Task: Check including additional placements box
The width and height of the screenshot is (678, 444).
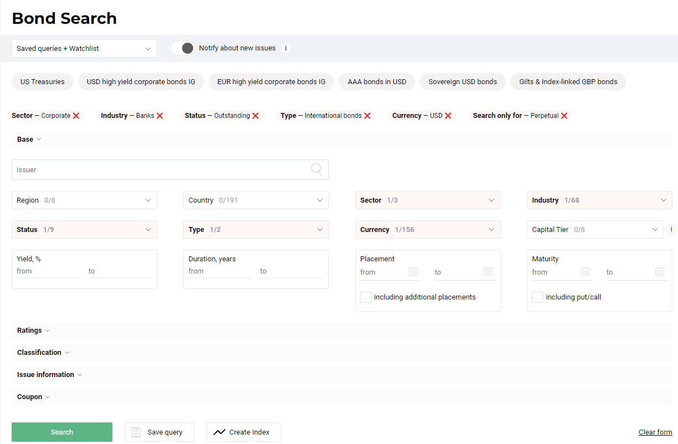Action: click(366, 297)
